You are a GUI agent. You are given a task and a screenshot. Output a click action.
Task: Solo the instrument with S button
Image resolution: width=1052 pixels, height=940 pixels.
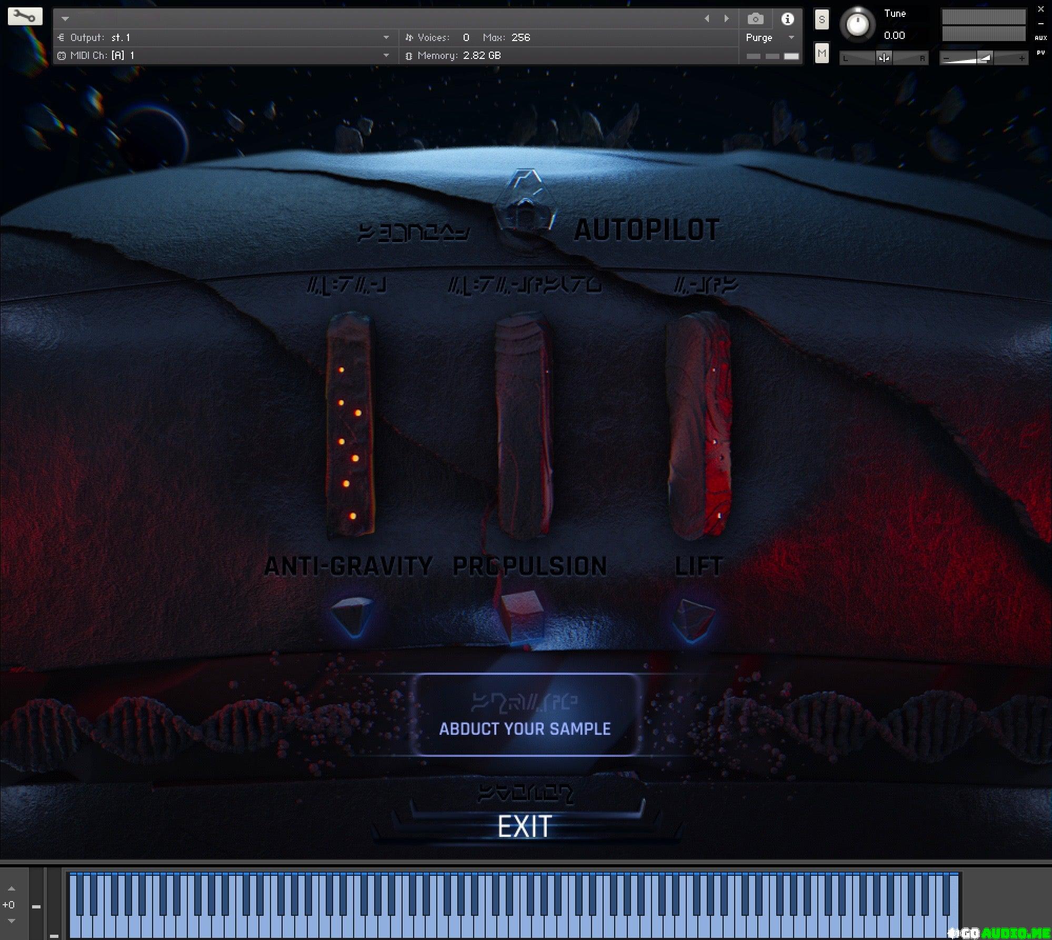pyautogui.click(x=821, y=20)
